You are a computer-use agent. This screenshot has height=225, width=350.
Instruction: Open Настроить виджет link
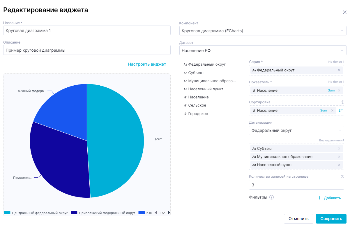[147, 64]
